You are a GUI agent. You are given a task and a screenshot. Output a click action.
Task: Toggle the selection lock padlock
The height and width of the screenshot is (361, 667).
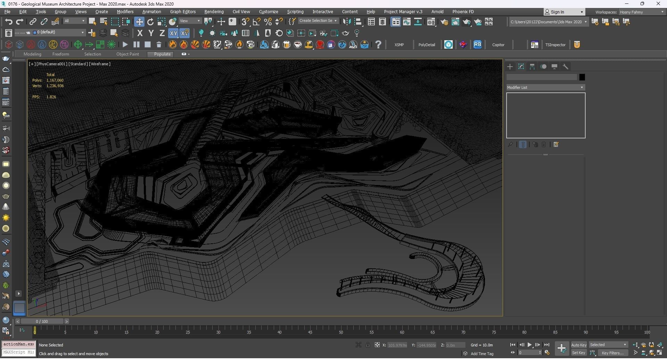point(368,345)
